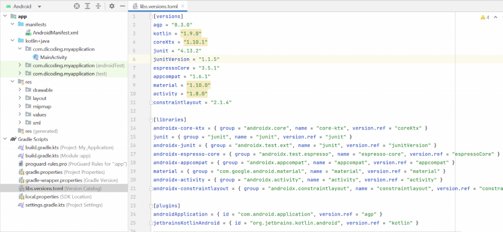Click the highlighted material version "1.10.0"

tap(198, 85)
